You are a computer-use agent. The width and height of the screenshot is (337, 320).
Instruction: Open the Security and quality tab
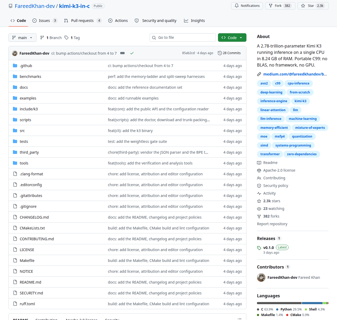[x=155, y=21]
